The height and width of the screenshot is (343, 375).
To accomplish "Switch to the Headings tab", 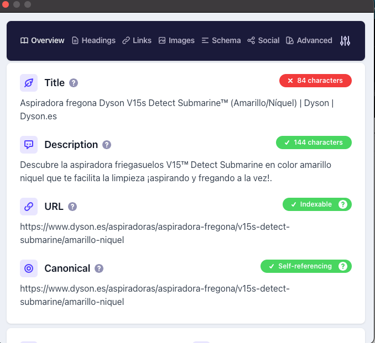I will pos(94,40).
